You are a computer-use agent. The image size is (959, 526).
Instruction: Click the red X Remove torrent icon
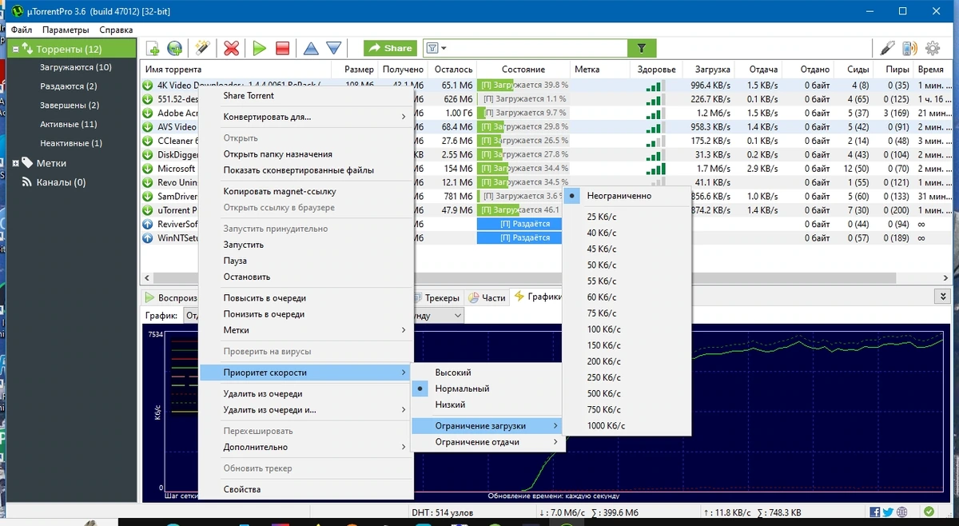tap(232, 49)
